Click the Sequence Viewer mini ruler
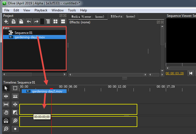 click(181, 65)
